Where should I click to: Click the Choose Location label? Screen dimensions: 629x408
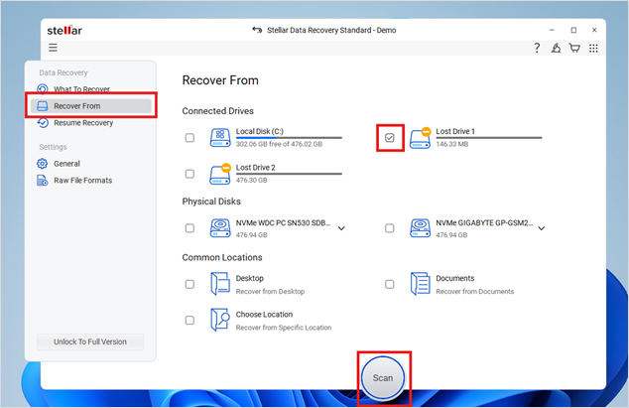click(x=264, y=315)
